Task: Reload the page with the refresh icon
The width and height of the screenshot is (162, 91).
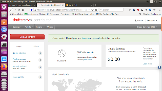Action: pyautogui.click(x=19, y=10)
